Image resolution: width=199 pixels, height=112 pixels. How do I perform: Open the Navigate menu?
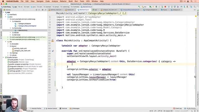point(40,1)
